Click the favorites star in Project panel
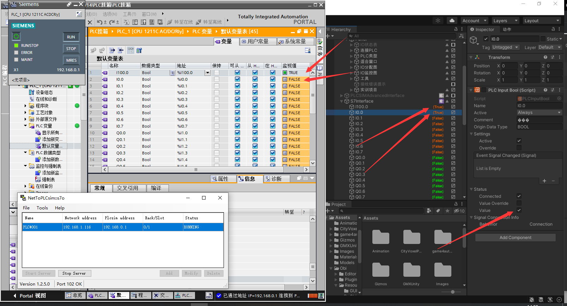Viewport: 567px width, 306px height. click(x=447, y=211)
